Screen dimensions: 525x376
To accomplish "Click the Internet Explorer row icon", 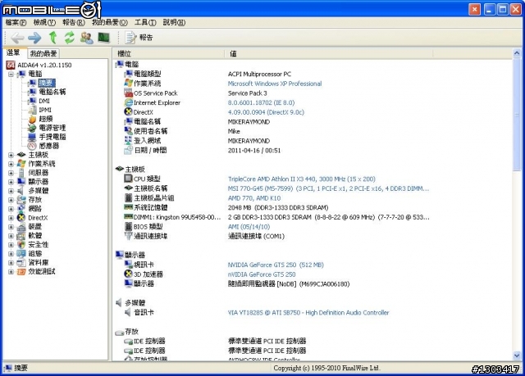I will click(128, 102).
